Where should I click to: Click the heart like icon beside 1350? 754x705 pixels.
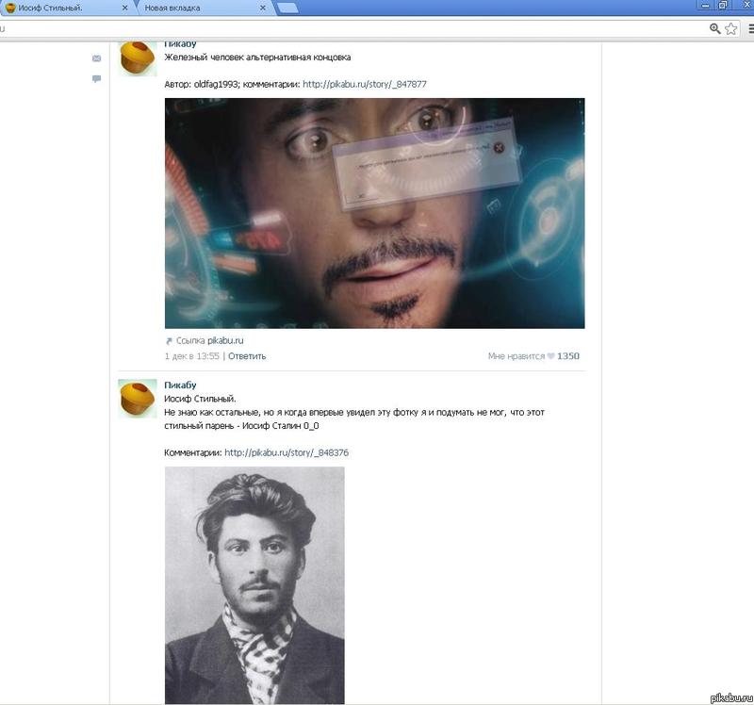click(551, 356)
